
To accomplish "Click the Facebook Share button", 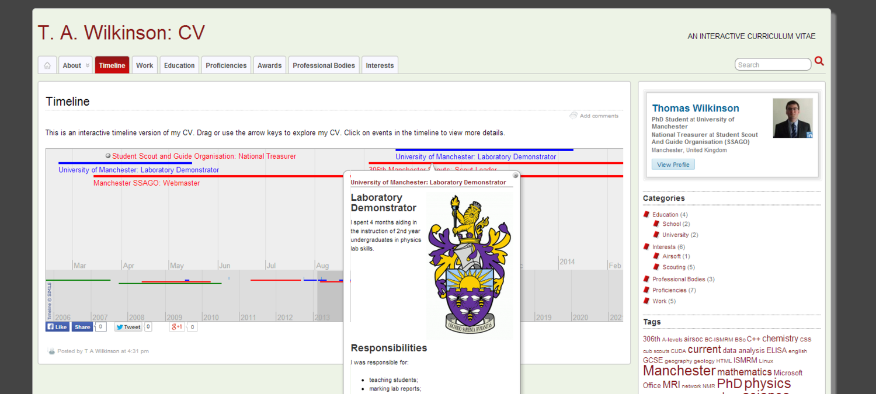I will [x=82, y=327].
